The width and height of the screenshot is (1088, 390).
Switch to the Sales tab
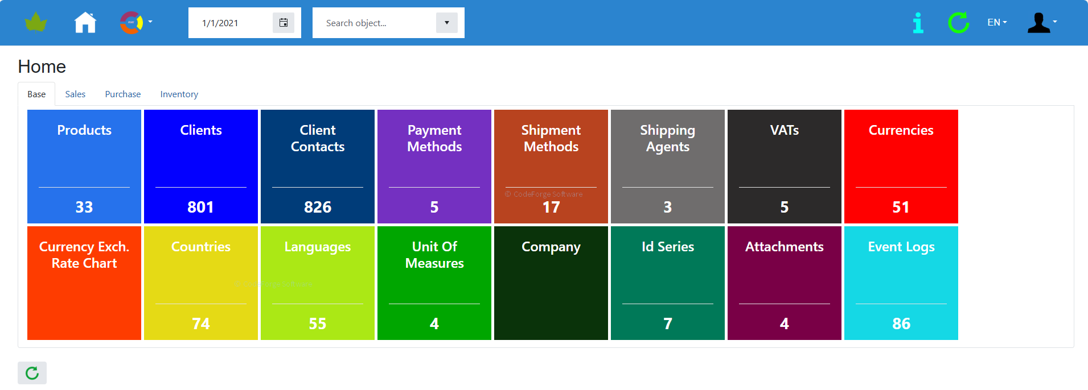pyautogui.click(x=75, y=94)
